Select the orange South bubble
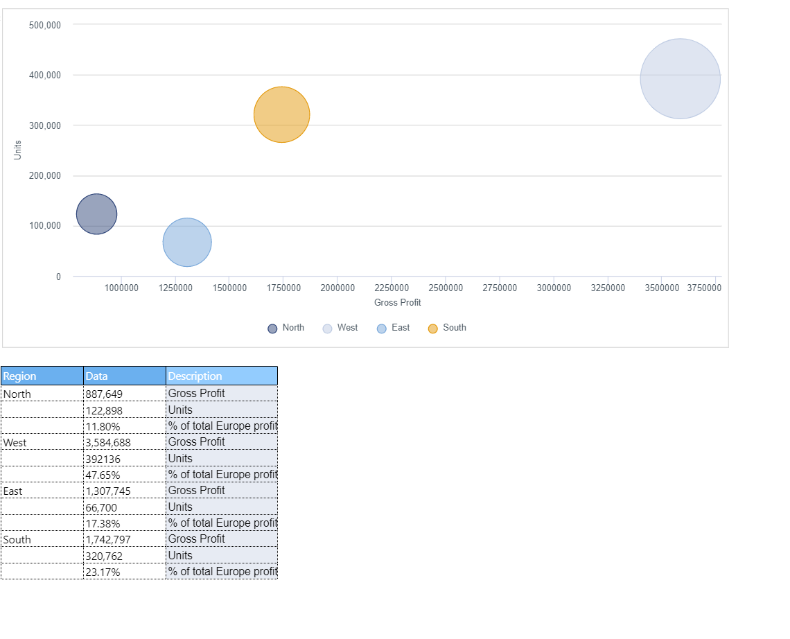This screenshot has width=790, height=639. coord(281,114)
